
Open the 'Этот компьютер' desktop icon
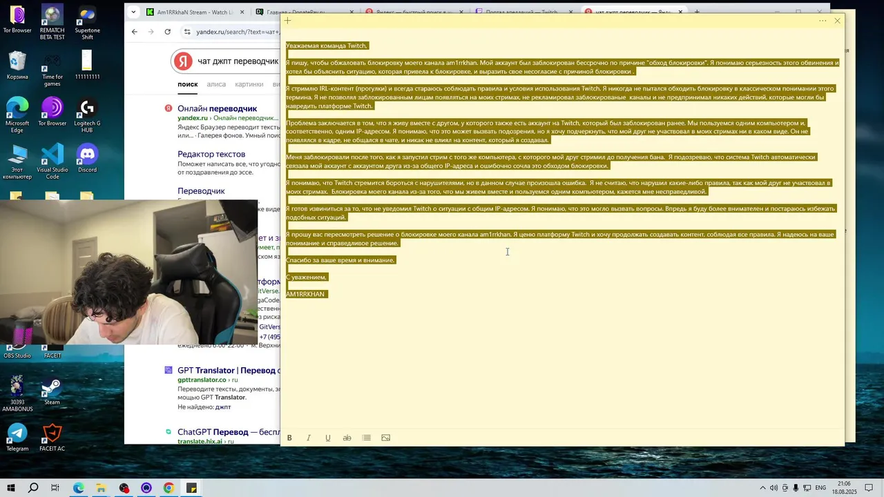(x=17, y=162)
